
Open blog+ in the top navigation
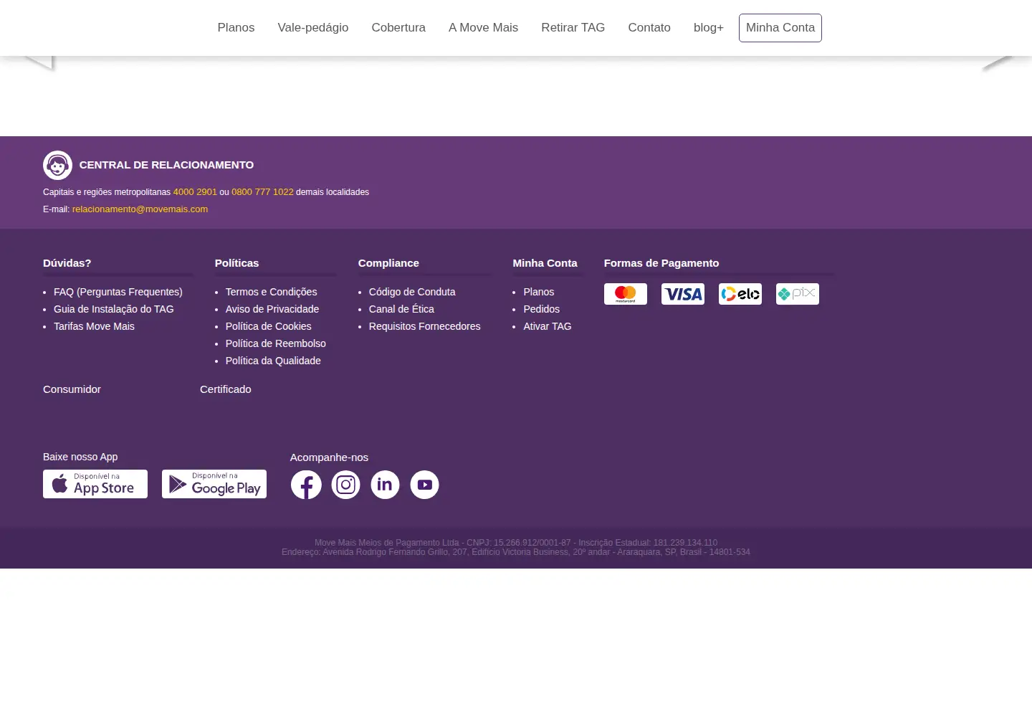tap(709, 28)
